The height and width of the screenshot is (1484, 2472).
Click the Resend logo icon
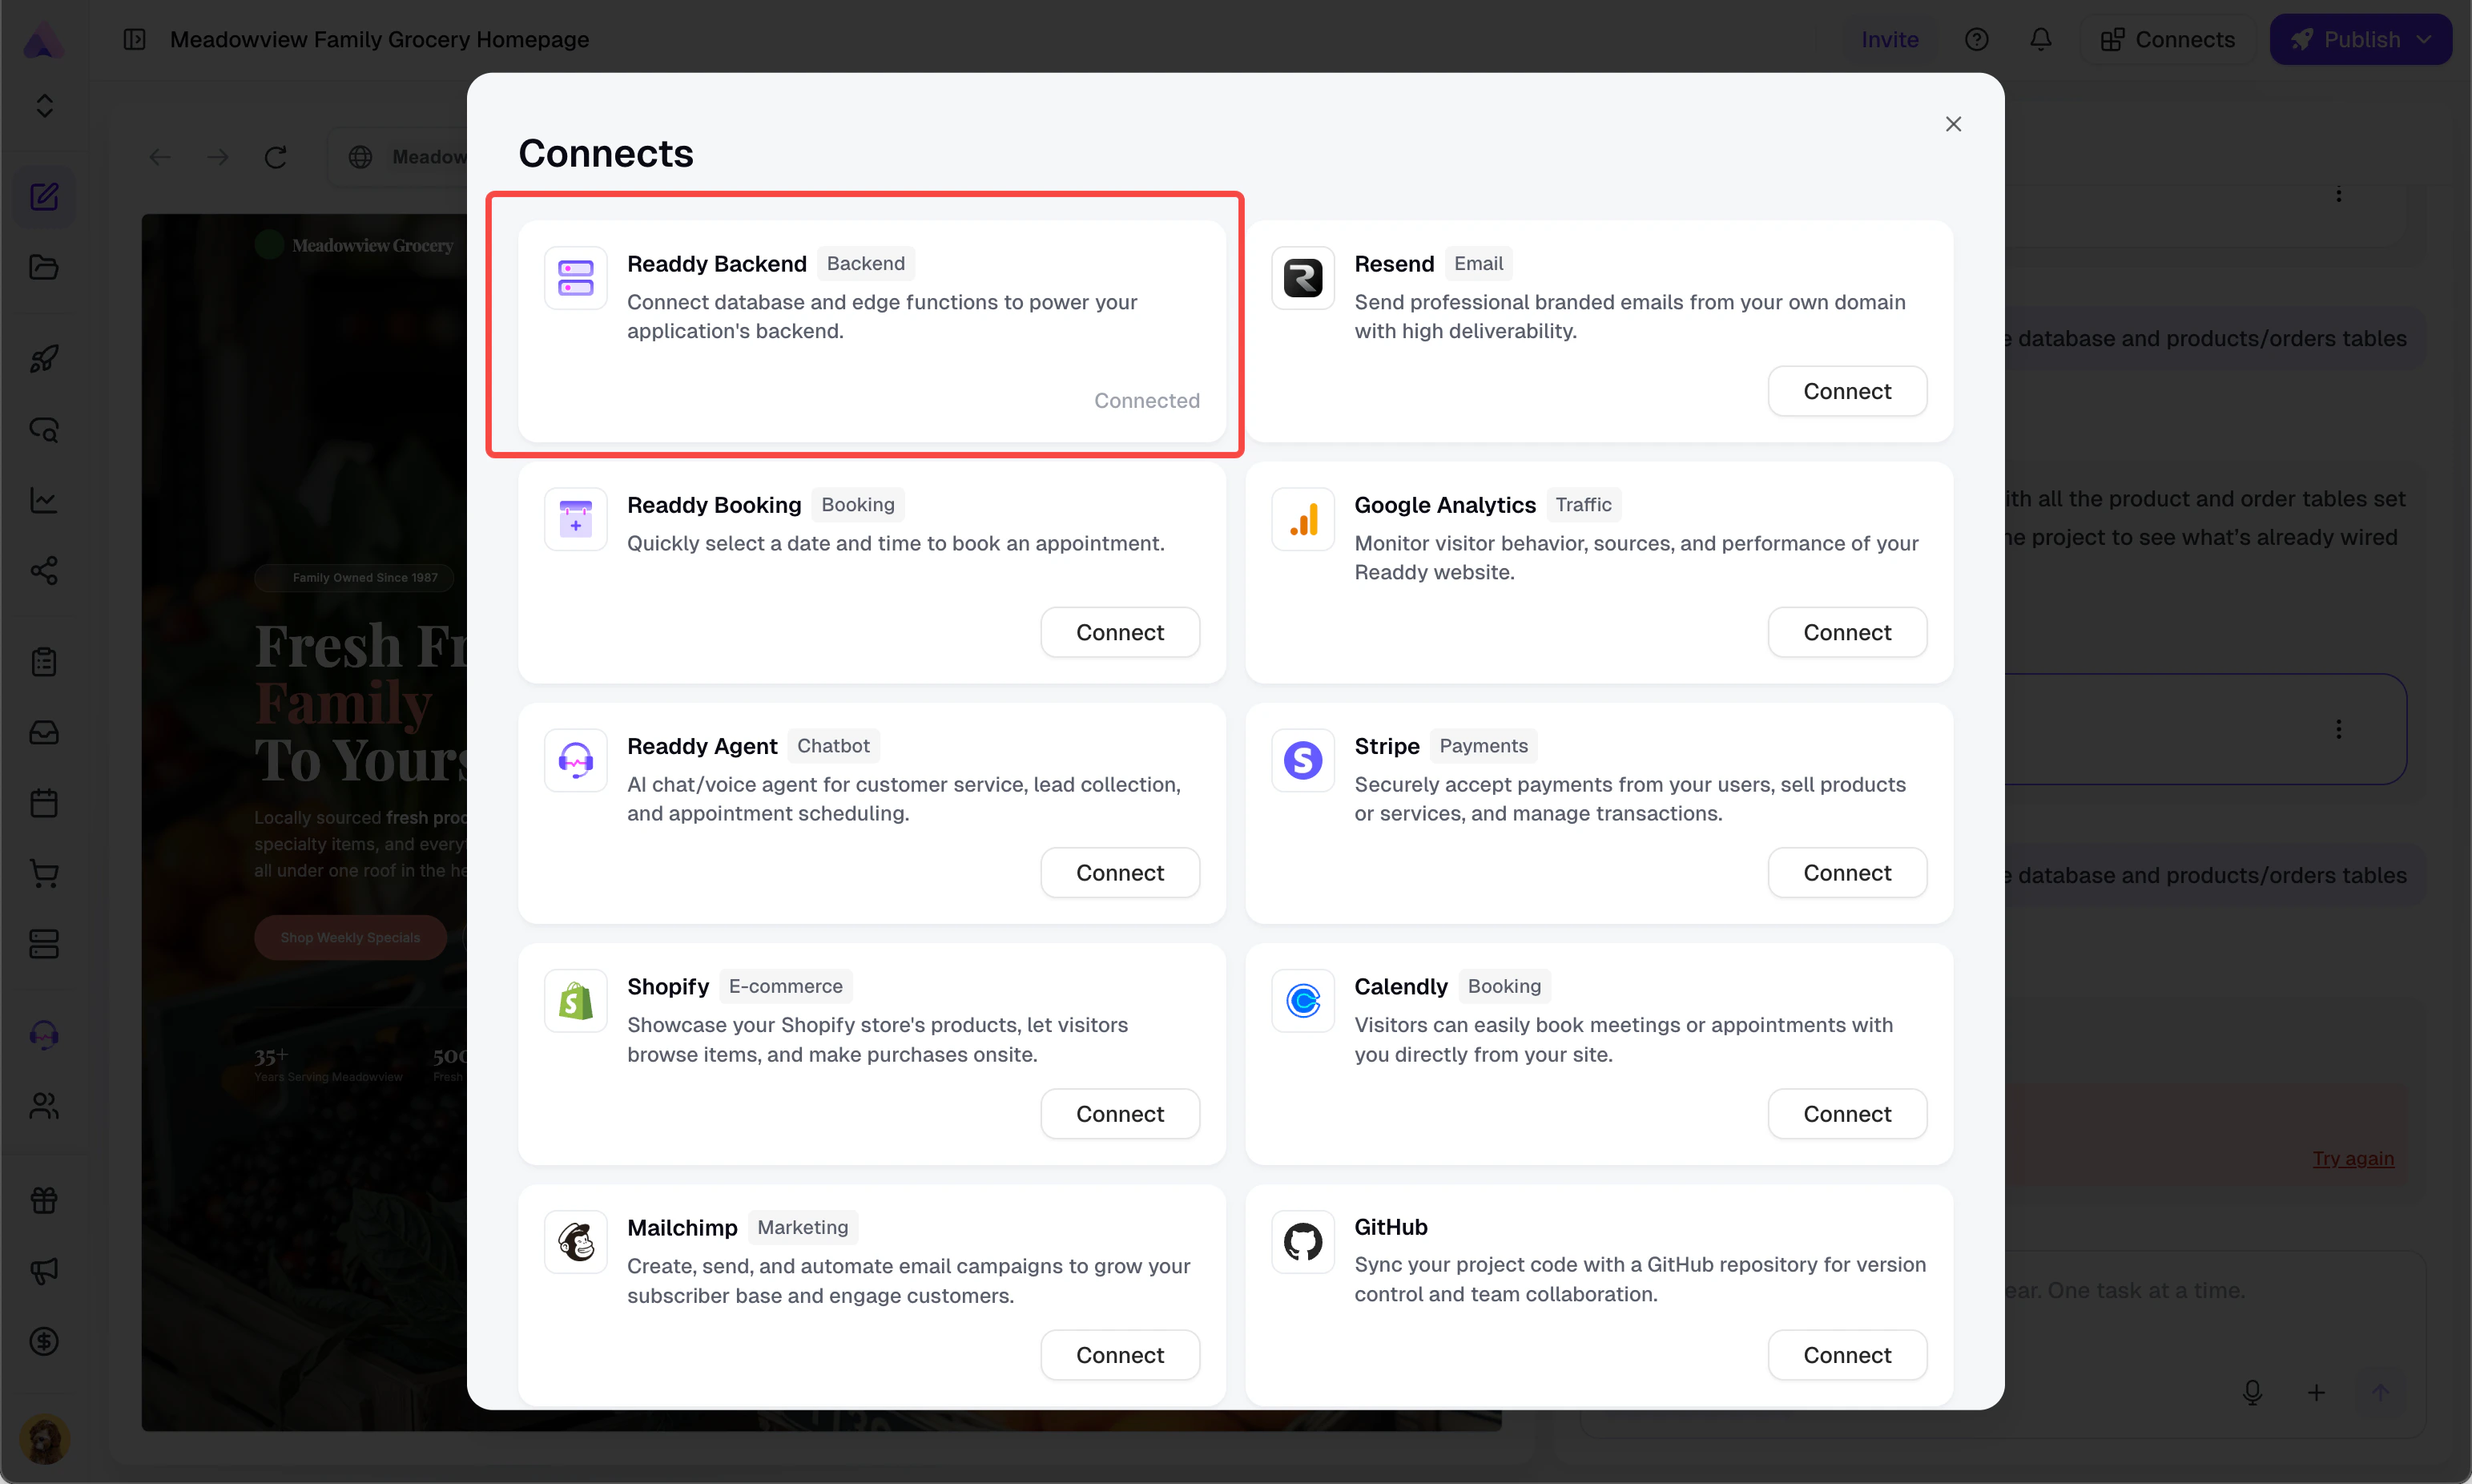coord(1302,278)
